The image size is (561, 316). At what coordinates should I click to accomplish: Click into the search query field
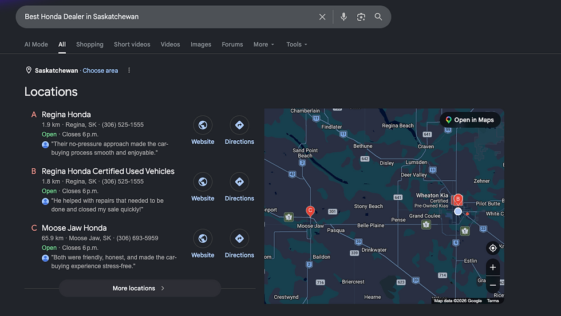click(x=168, y=17)
